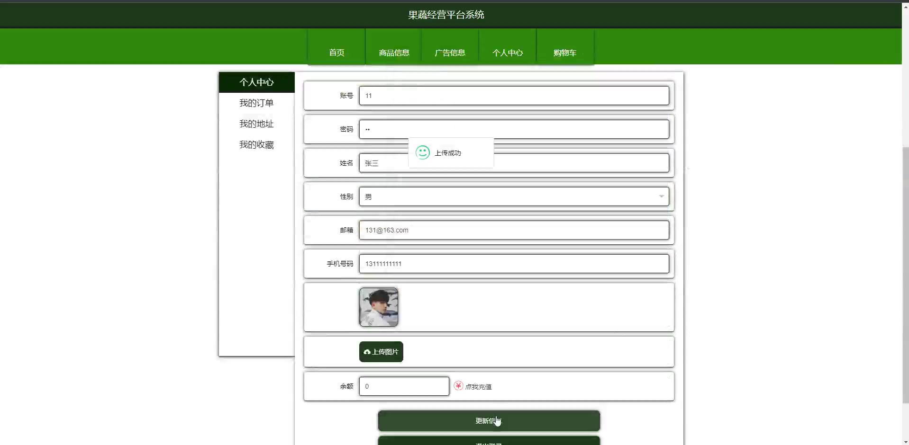Open the 购物车 navigation tab
Screen dimensions: 909x445
pos(565,47)
